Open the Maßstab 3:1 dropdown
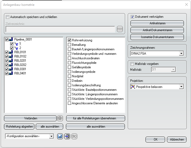Image resolution: width=191 pixels, height=148 pixels. pyautogui.click(x=173, y=69)
